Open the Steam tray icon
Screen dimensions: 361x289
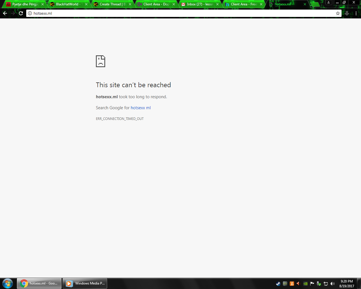pos(278,284)
